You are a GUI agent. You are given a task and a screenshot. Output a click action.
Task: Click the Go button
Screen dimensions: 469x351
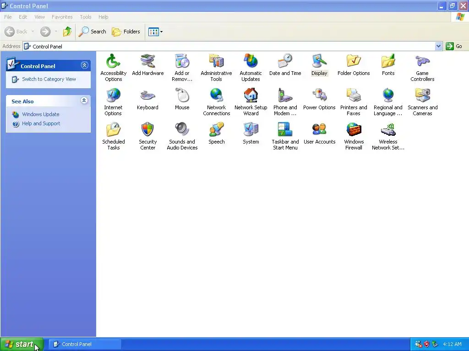[x=454, y=46]
